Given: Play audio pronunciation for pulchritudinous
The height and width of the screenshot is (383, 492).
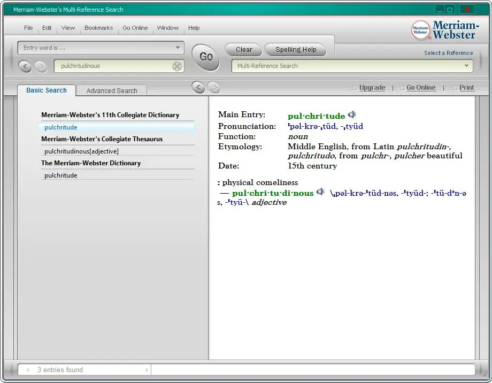Looking at the screenshot, I should [320, 191].
